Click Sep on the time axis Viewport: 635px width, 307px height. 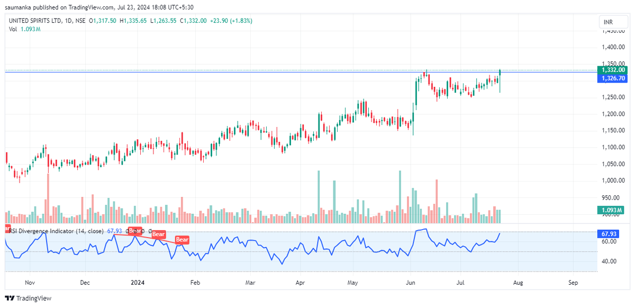click(x=573, y=283)
